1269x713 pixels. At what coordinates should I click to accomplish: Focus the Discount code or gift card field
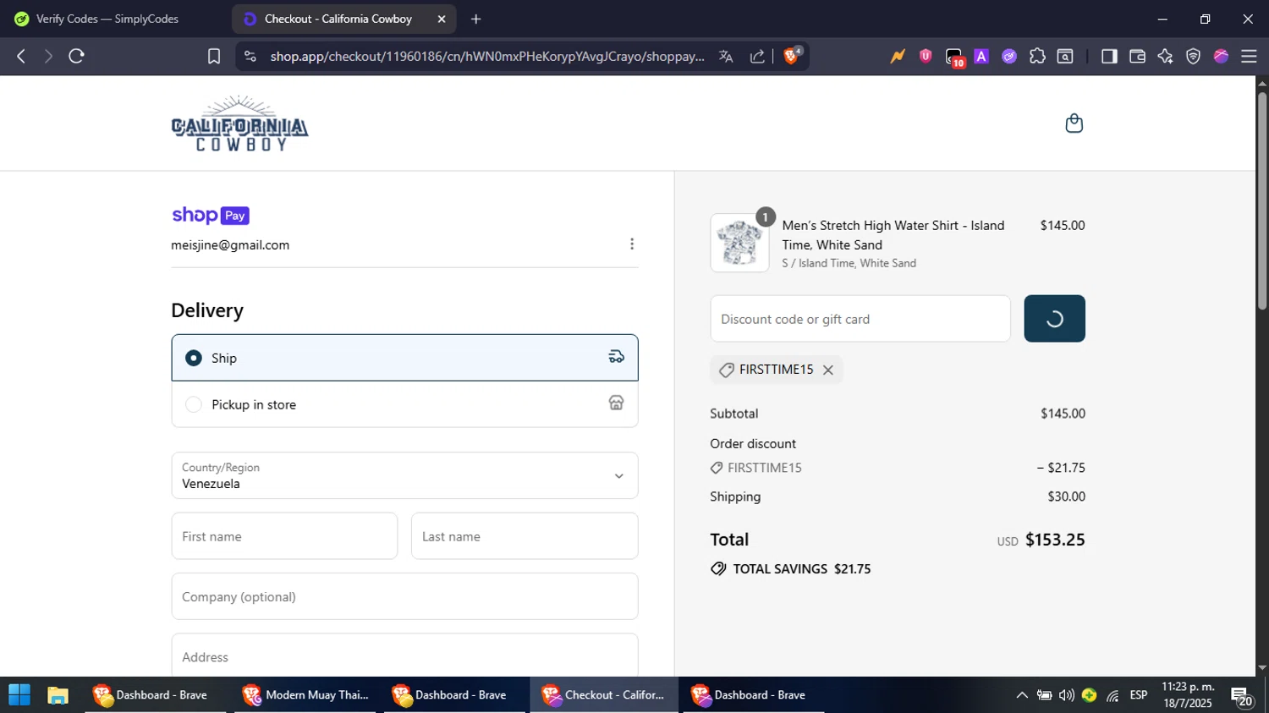click(x=860, y=319)
